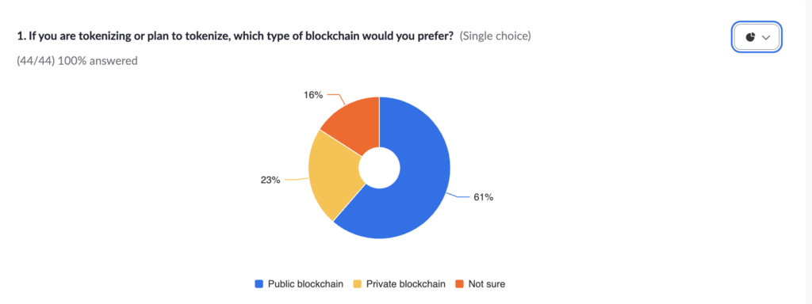The height and width of the screenshot is (304, 812).
Task: Click the white donut hole center
Action: pos(380,168)
